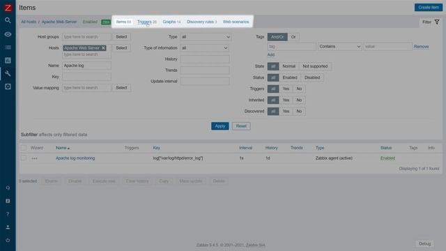Click Select next to Host groups

pyautogui.click(x=121, y=37)
